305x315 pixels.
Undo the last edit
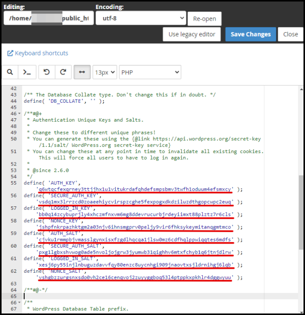click(47, 72)
